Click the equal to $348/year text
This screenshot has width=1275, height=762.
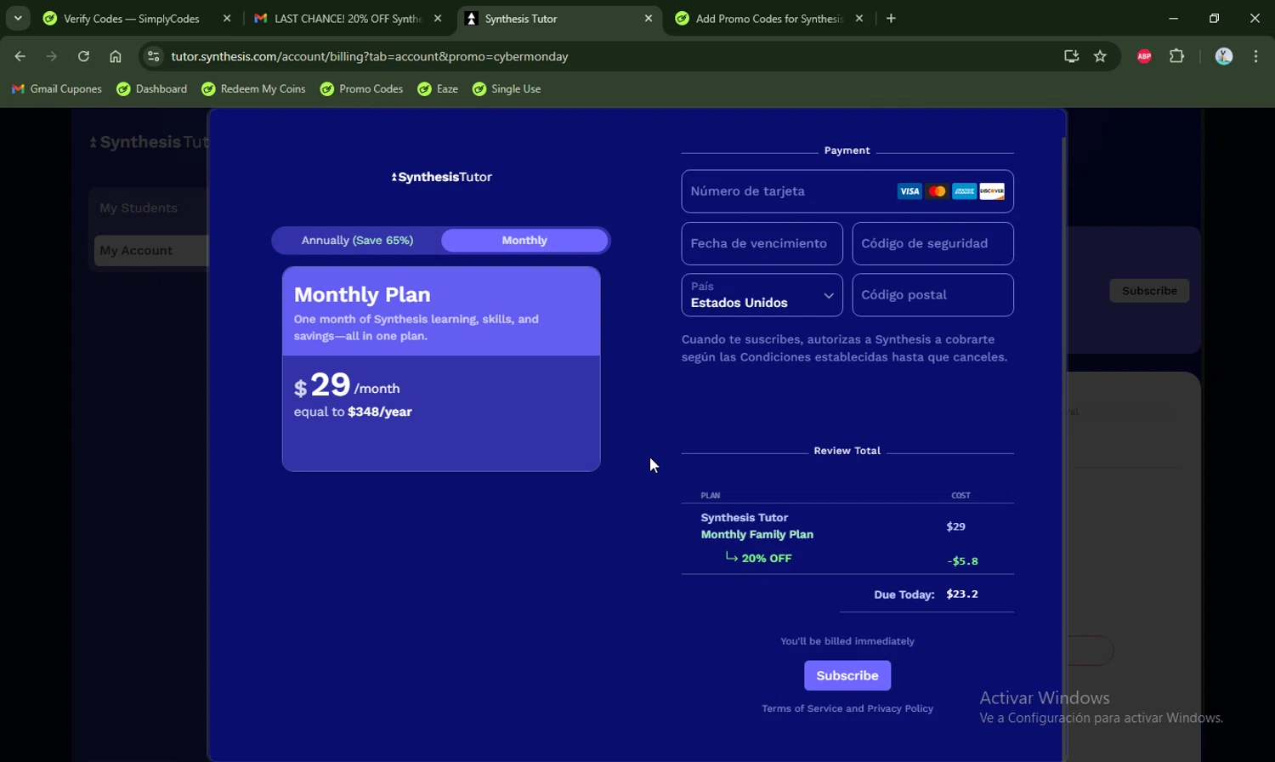tap(353, 412)
